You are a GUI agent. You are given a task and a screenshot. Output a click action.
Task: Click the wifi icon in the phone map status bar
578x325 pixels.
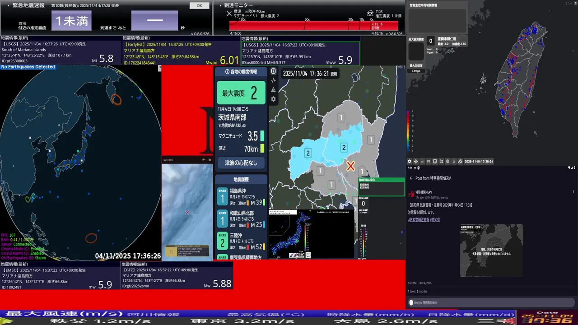tap(203, 160)
